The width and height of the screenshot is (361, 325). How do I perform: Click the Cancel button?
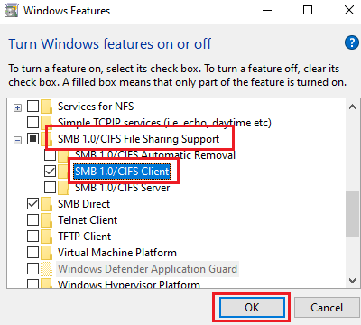coord(327,308)
